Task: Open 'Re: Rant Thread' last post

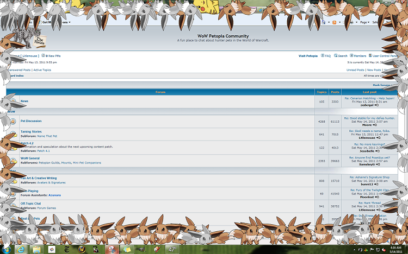Action: pyautogui.click(x=369, y=203)
